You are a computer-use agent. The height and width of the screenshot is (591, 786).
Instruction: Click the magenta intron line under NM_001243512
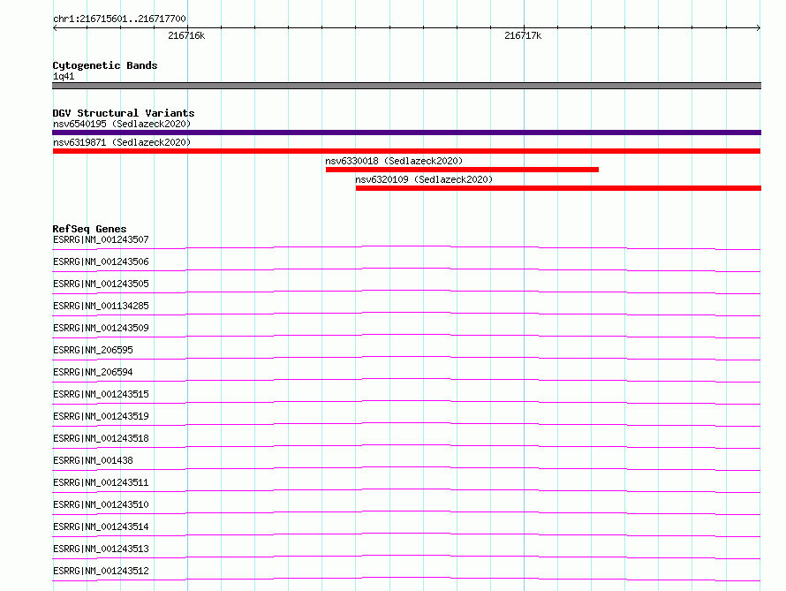[x=406, y=578]
